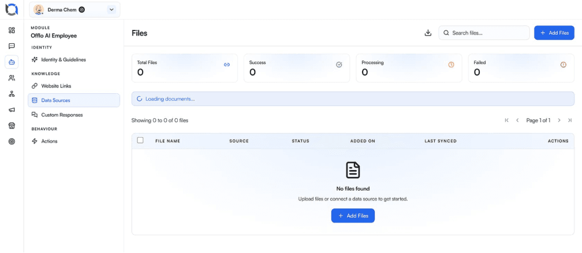Open Actions under Behaviour
This screenshot has height=253, width=582.
point(74,141)
